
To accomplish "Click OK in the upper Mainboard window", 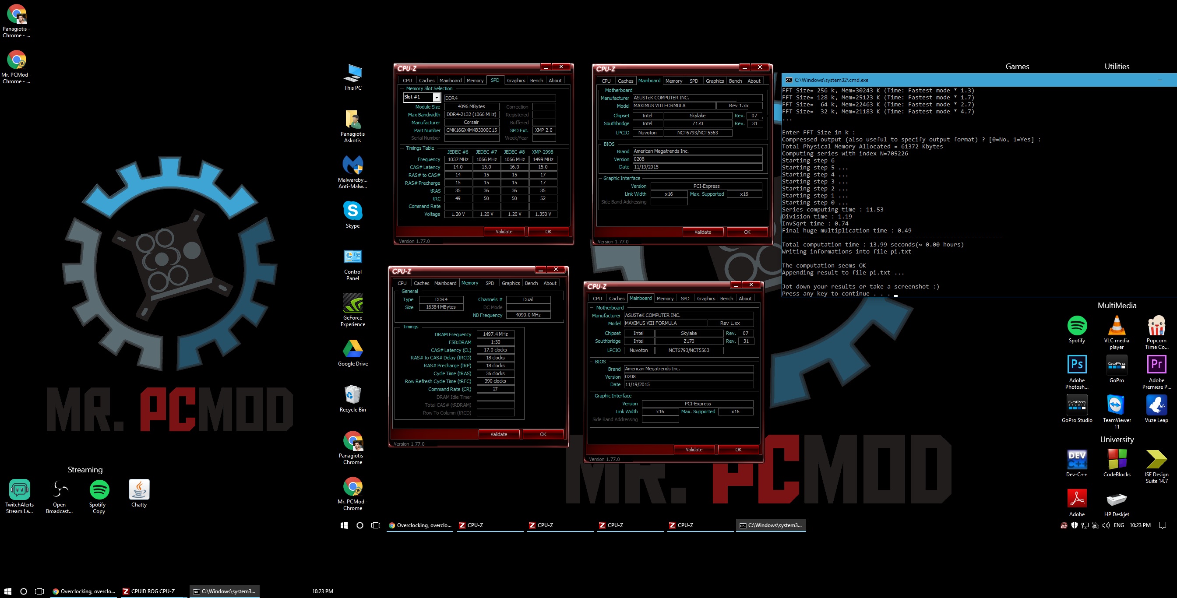I will 747,232.
